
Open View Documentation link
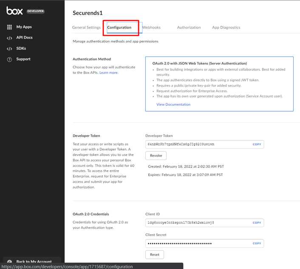click(173, 104)
